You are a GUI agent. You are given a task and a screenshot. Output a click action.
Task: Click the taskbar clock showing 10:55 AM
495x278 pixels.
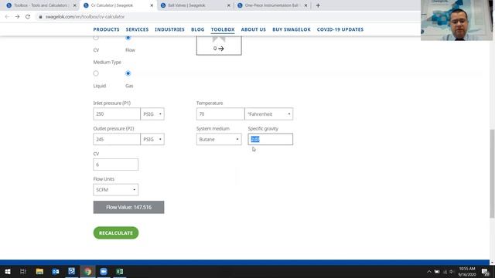click(467, 271)
